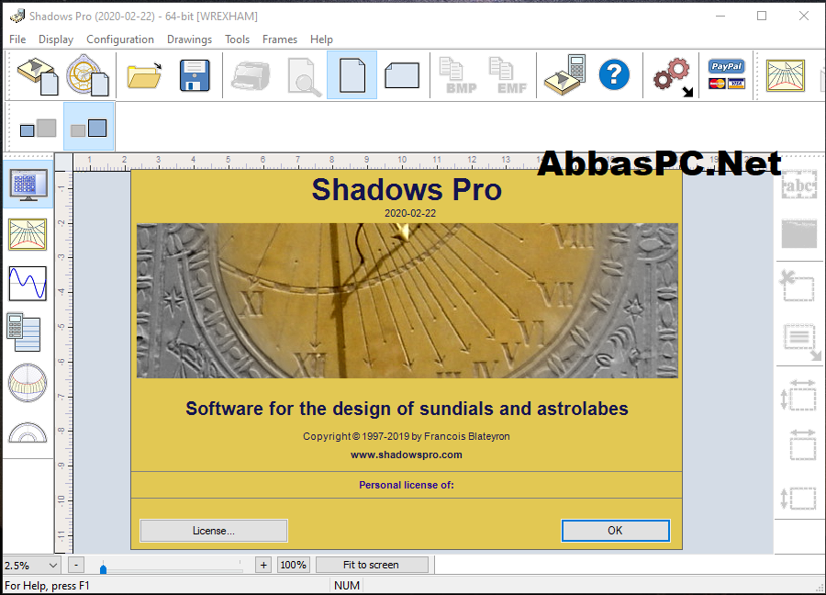Click the add picture frame icon
The height and width of the screenshot is (595, 826).
coord(799,233)
